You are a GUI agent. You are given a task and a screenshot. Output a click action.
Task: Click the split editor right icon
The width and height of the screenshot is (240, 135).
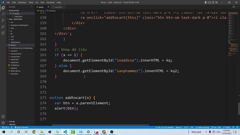[234, 7]
